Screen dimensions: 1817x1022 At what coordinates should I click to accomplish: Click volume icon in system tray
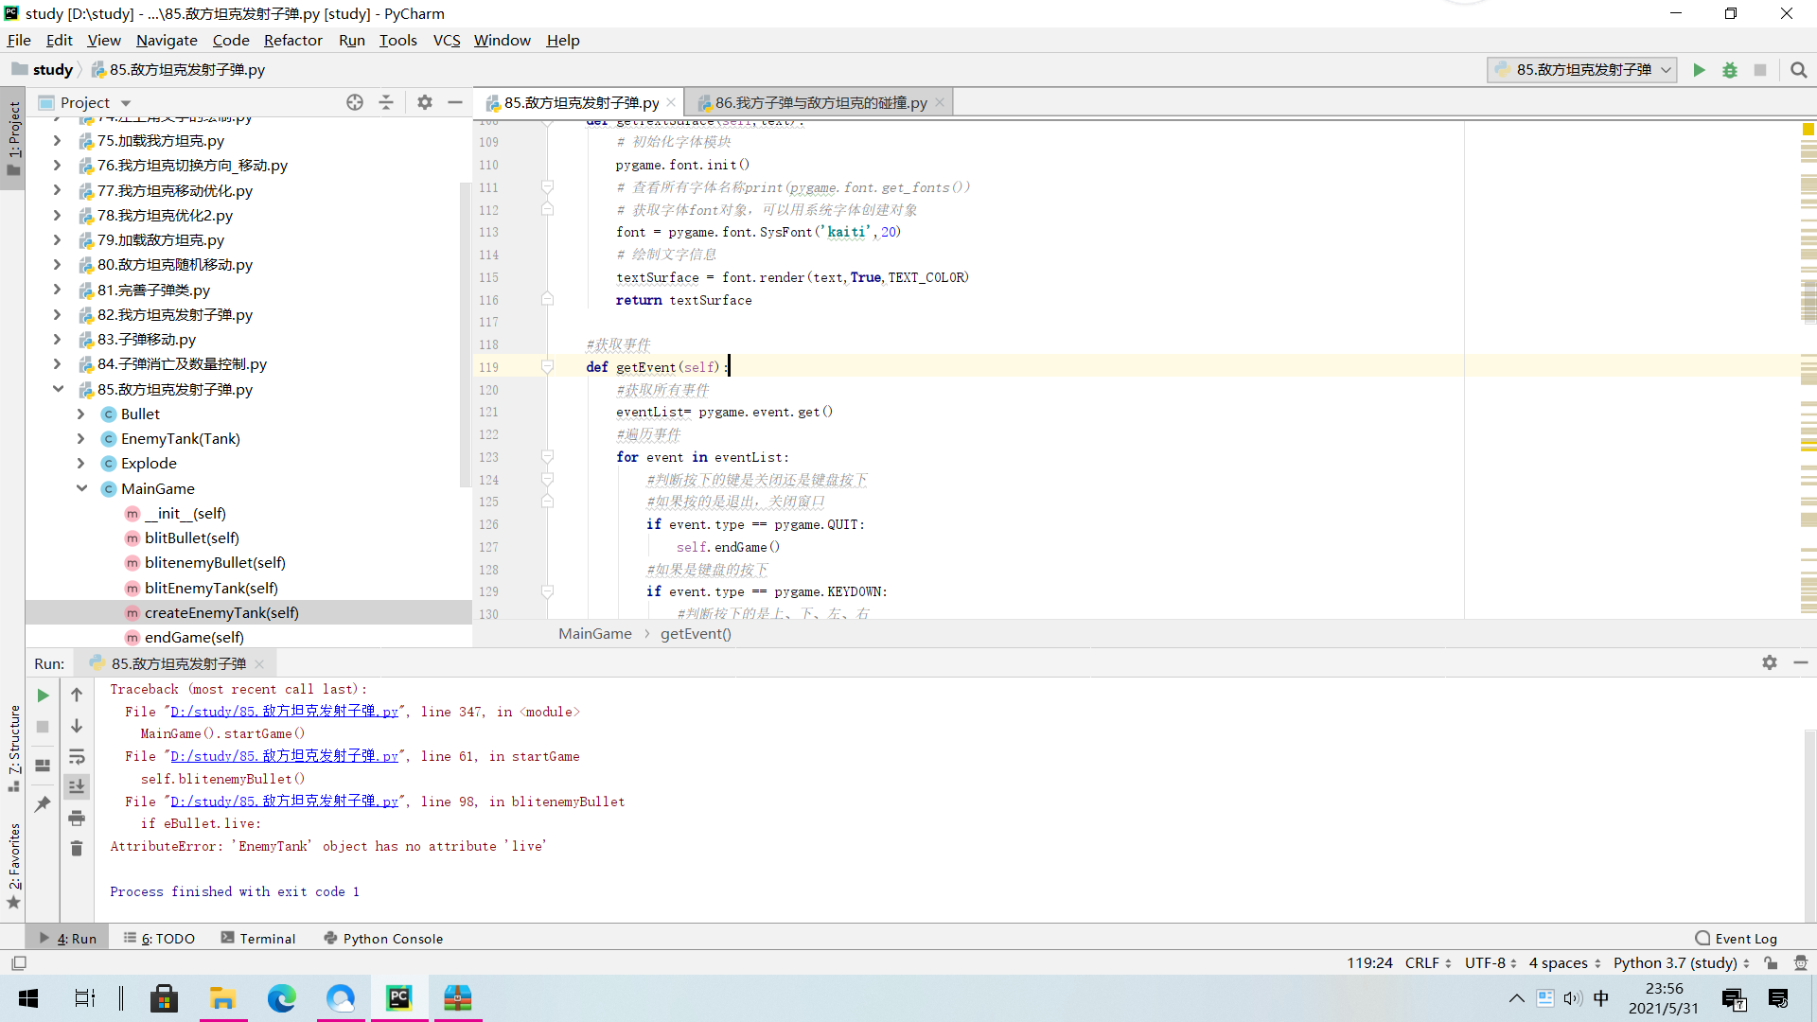coord(1573,998)
